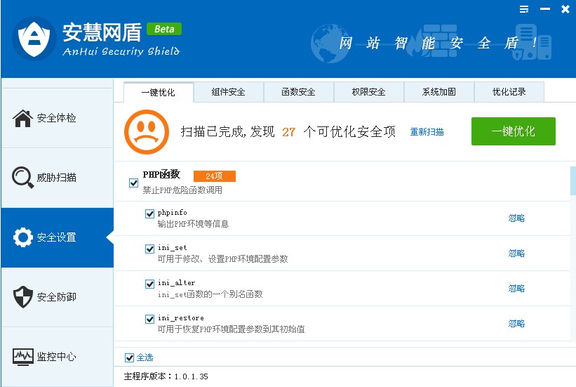Click the 禁止PHP危险函数调用 description
The height and width of the screenshot is (387, 576).
(182, 190)
